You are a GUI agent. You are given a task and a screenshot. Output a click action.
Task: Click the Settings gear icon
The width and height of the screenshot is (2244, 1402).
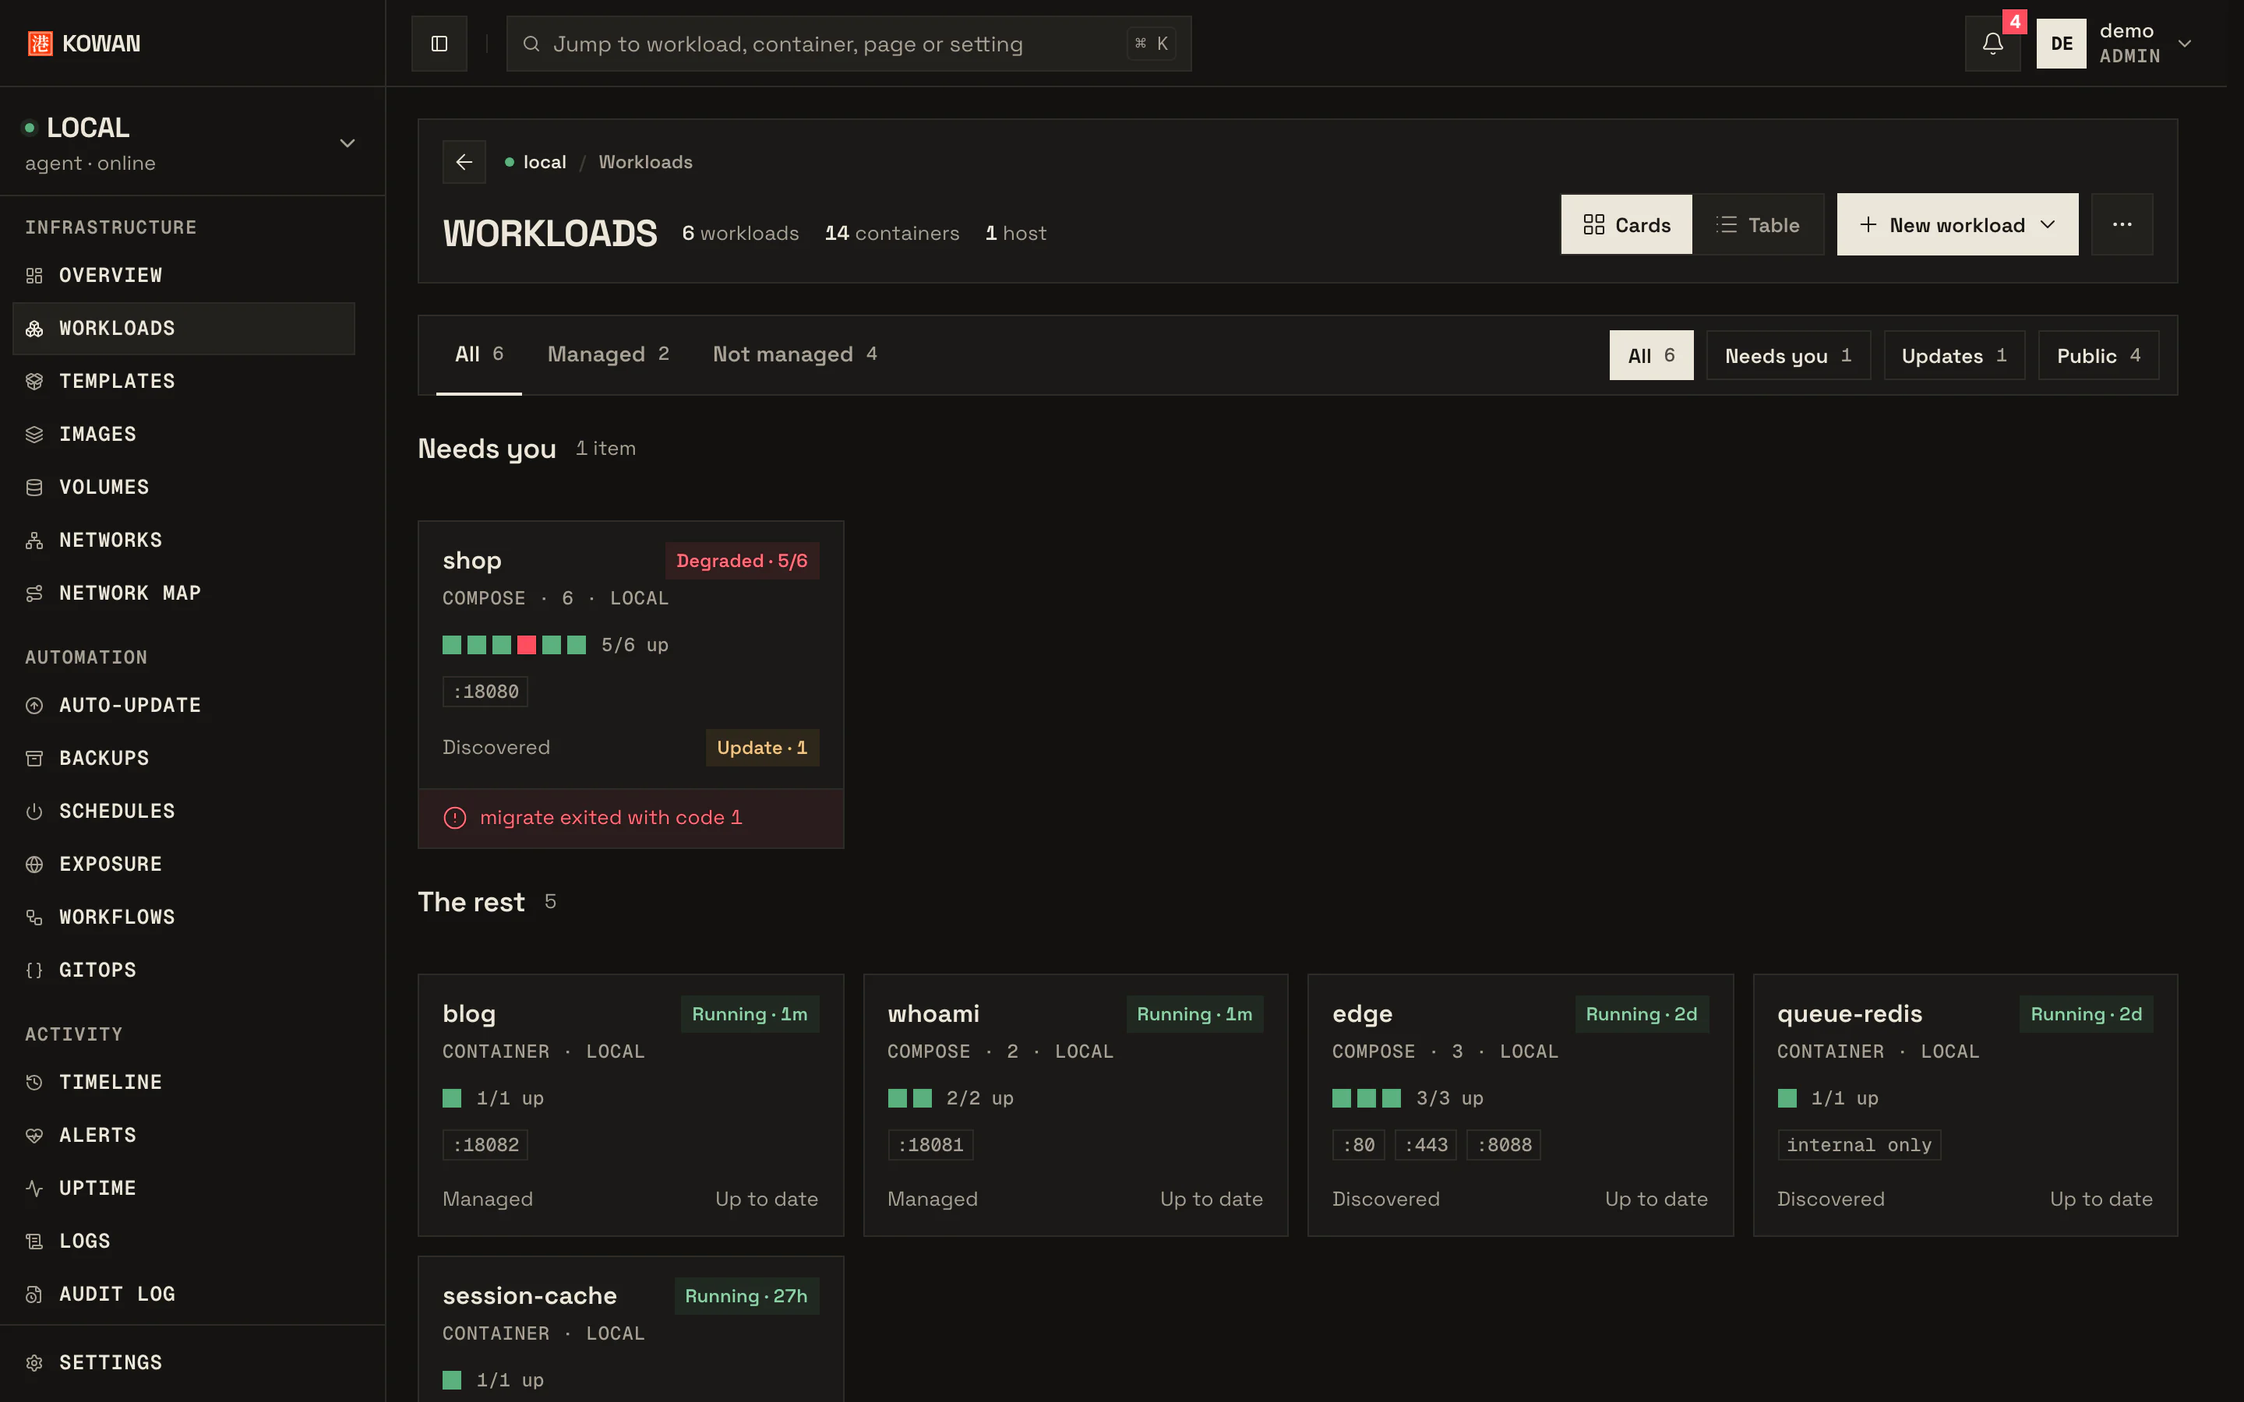[x=34, y=1362]
